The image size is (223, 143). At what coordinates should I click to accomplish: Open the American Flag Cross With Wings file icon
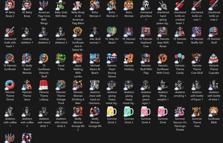coord(44,5)
